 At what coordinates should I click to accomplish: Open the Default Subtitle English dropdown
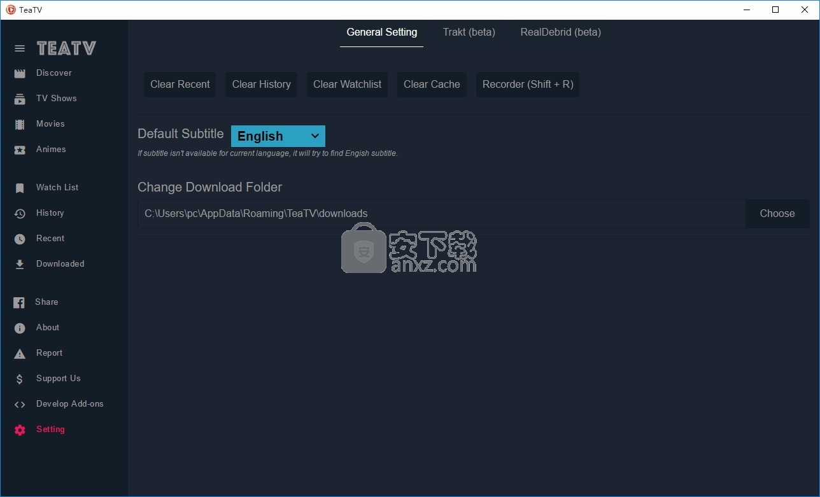tap(278, 136)
